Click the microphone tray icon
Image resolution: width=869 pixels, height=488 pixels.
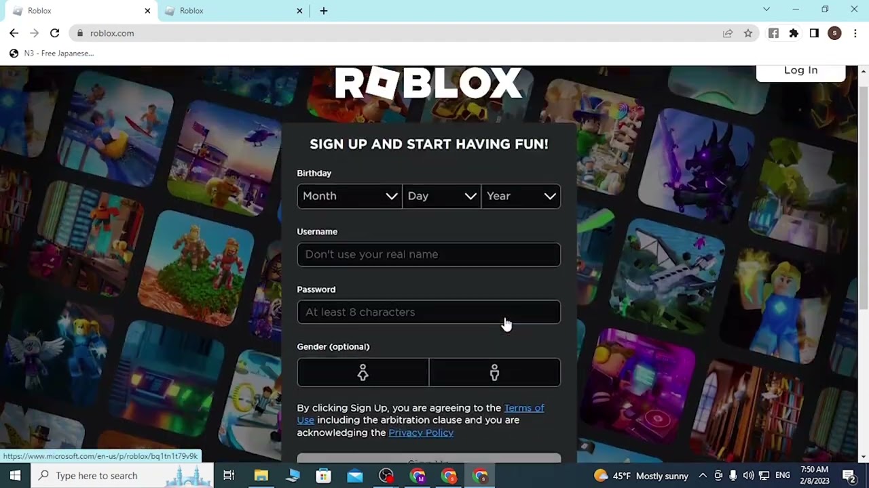(x=733, y=475)
